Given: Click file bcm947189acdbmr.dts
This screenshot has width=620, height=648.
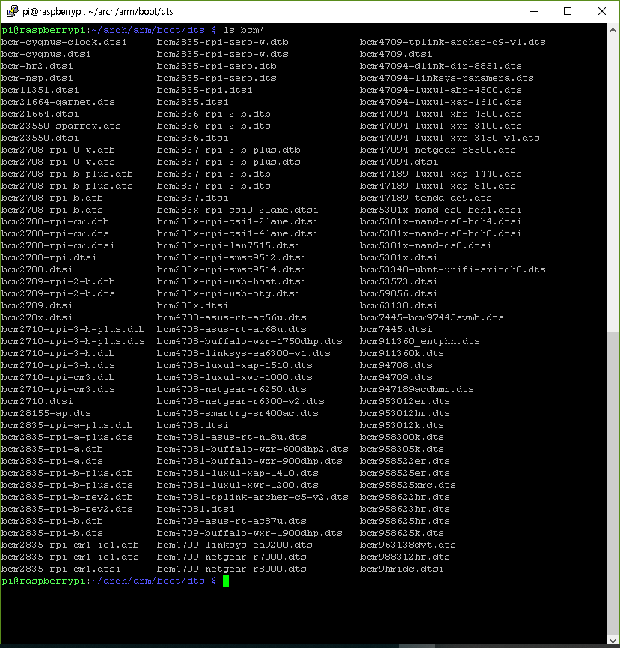Looking at the screenshot, I should [x=417, y=390].
